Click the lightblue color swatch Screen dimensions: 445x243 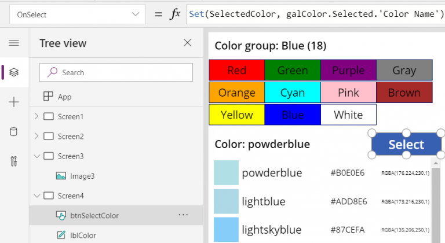click(226, 201)
